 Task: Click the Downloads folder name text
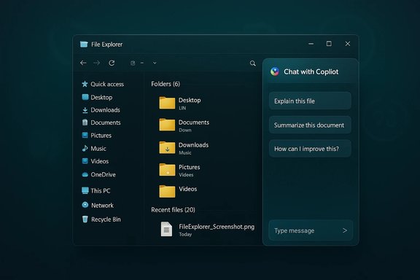(x=194, y=145)
